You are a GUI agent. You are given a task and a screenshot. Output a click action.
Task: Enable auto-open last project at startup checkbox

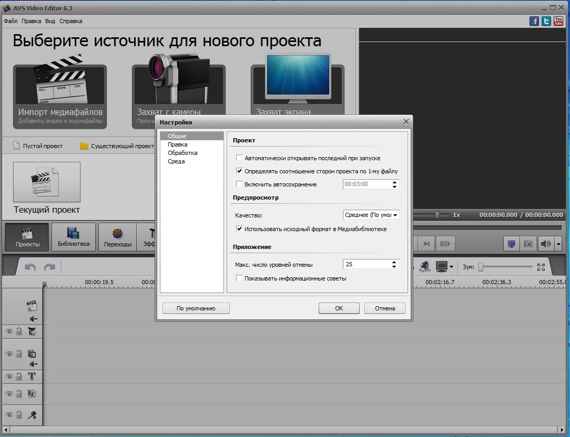[x=239, y=158]
